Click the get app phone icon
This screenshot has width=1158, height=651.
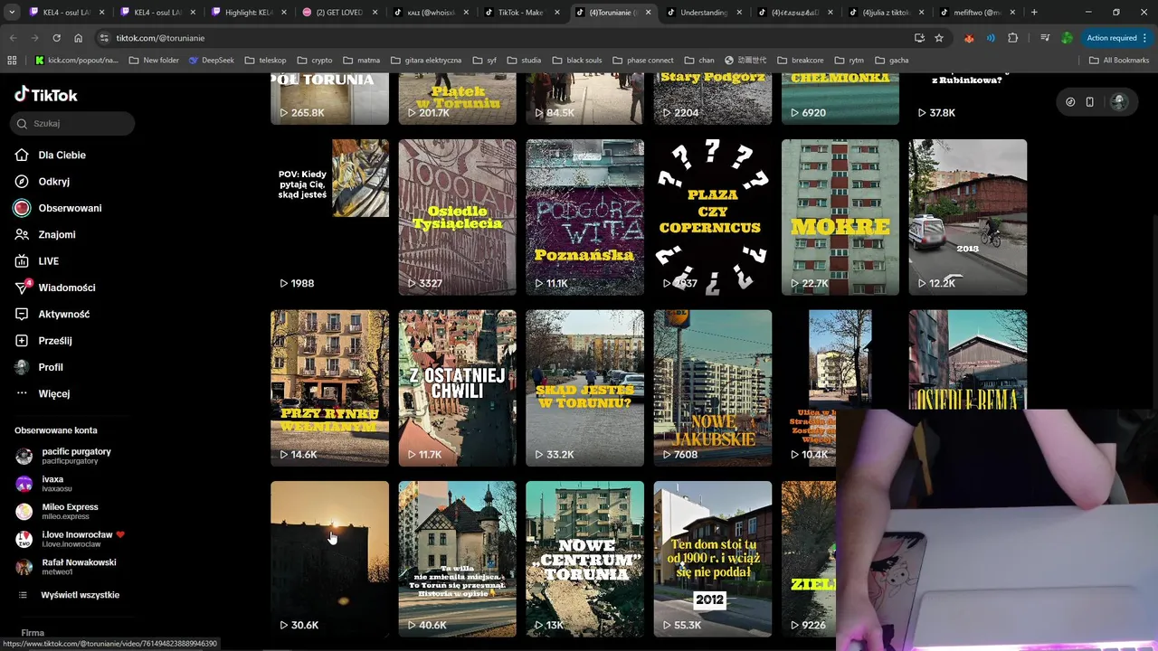coord(1090,102)
